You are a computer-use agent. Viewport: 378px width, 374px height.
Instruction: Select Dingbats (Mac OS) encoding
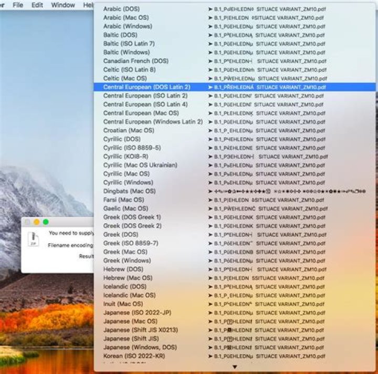click(235, 191)
